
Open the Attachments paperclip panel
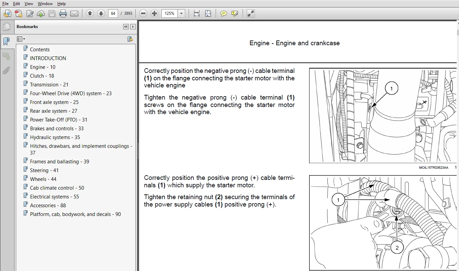click(x=6, y=70)
